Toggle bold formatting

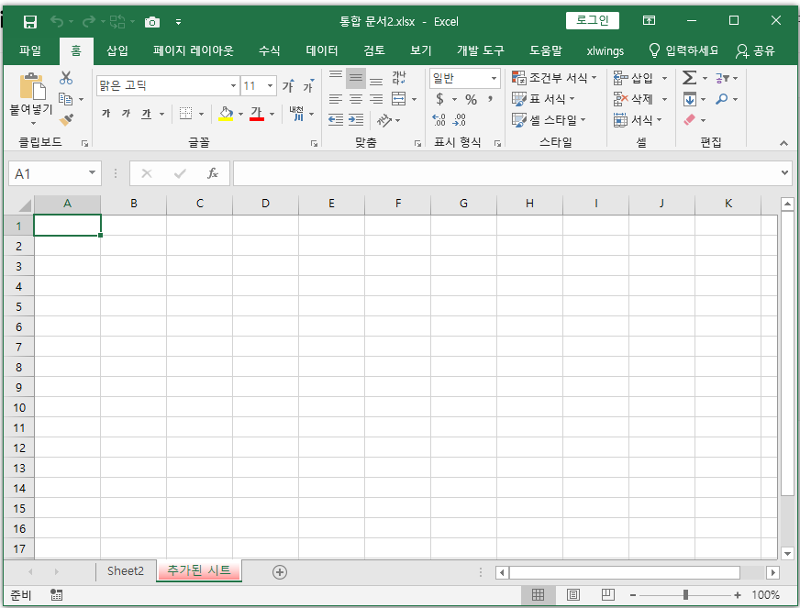(x=106, y=113)
